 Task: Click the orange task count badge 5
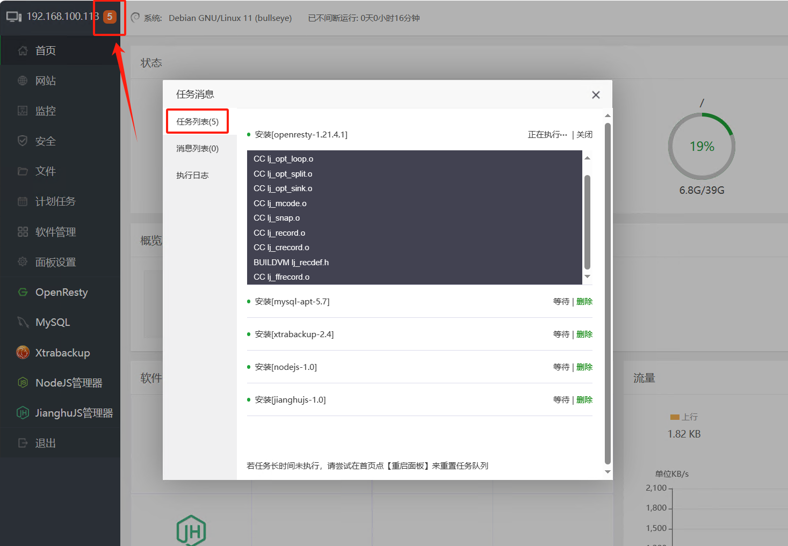(110, 17)
